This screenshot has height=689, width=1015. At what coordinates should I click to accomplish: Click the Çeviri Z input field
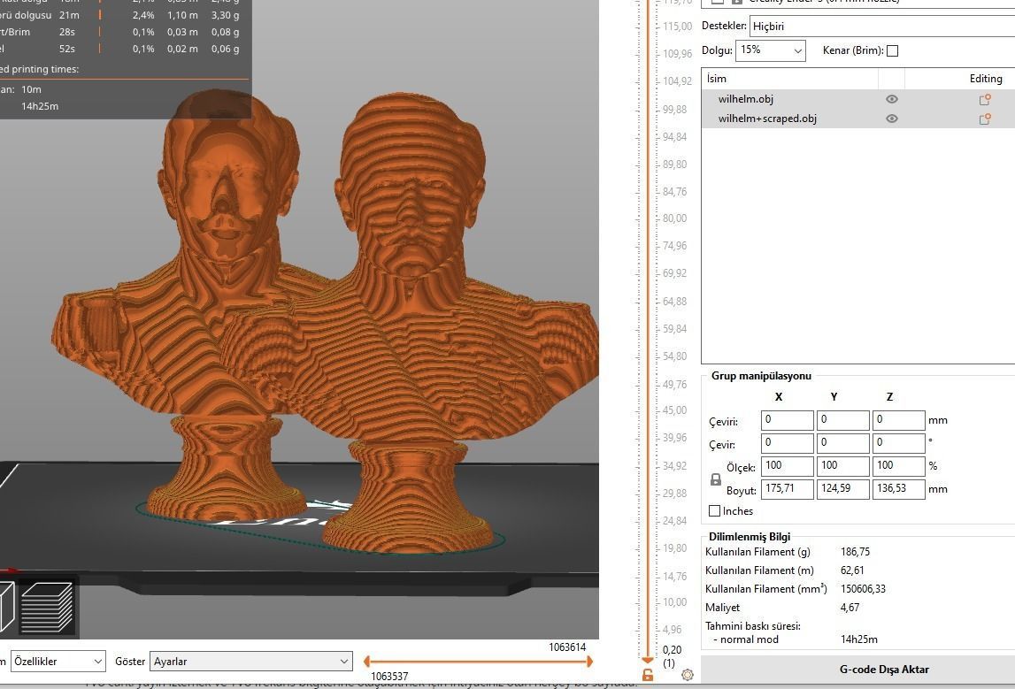point(898,420)
